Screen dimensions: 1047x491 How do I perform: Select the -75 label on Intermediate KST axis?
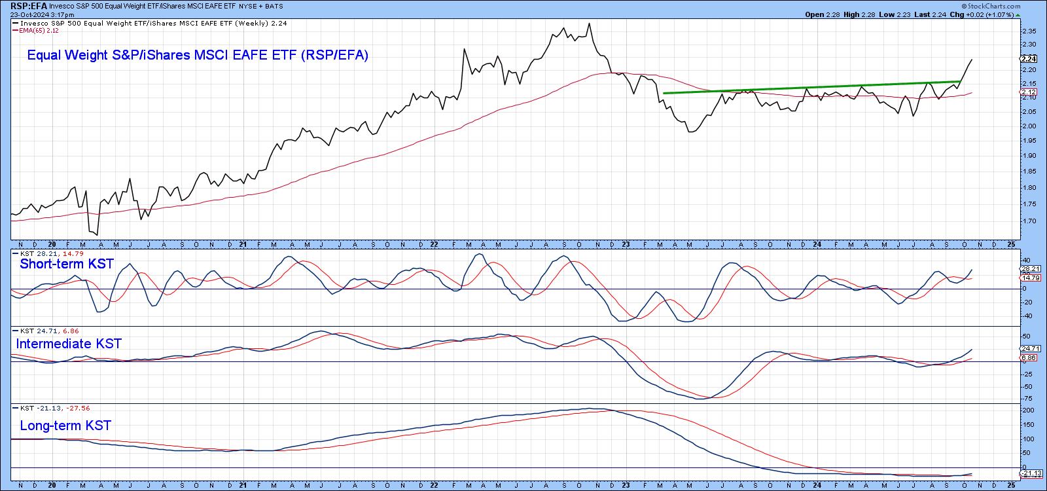coord(1027,398)
